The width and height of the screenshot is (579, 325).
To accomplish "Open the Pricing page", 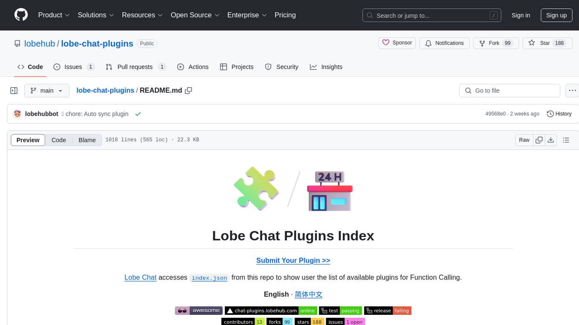I will (285, 15).
